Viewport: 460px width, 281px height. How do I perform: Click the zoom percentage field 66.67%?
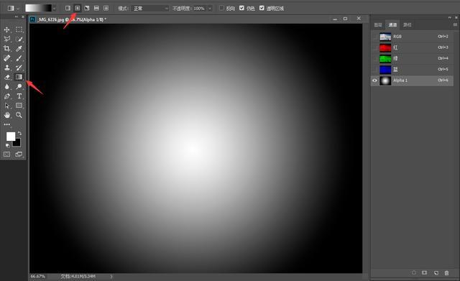[x=38, y=276]
